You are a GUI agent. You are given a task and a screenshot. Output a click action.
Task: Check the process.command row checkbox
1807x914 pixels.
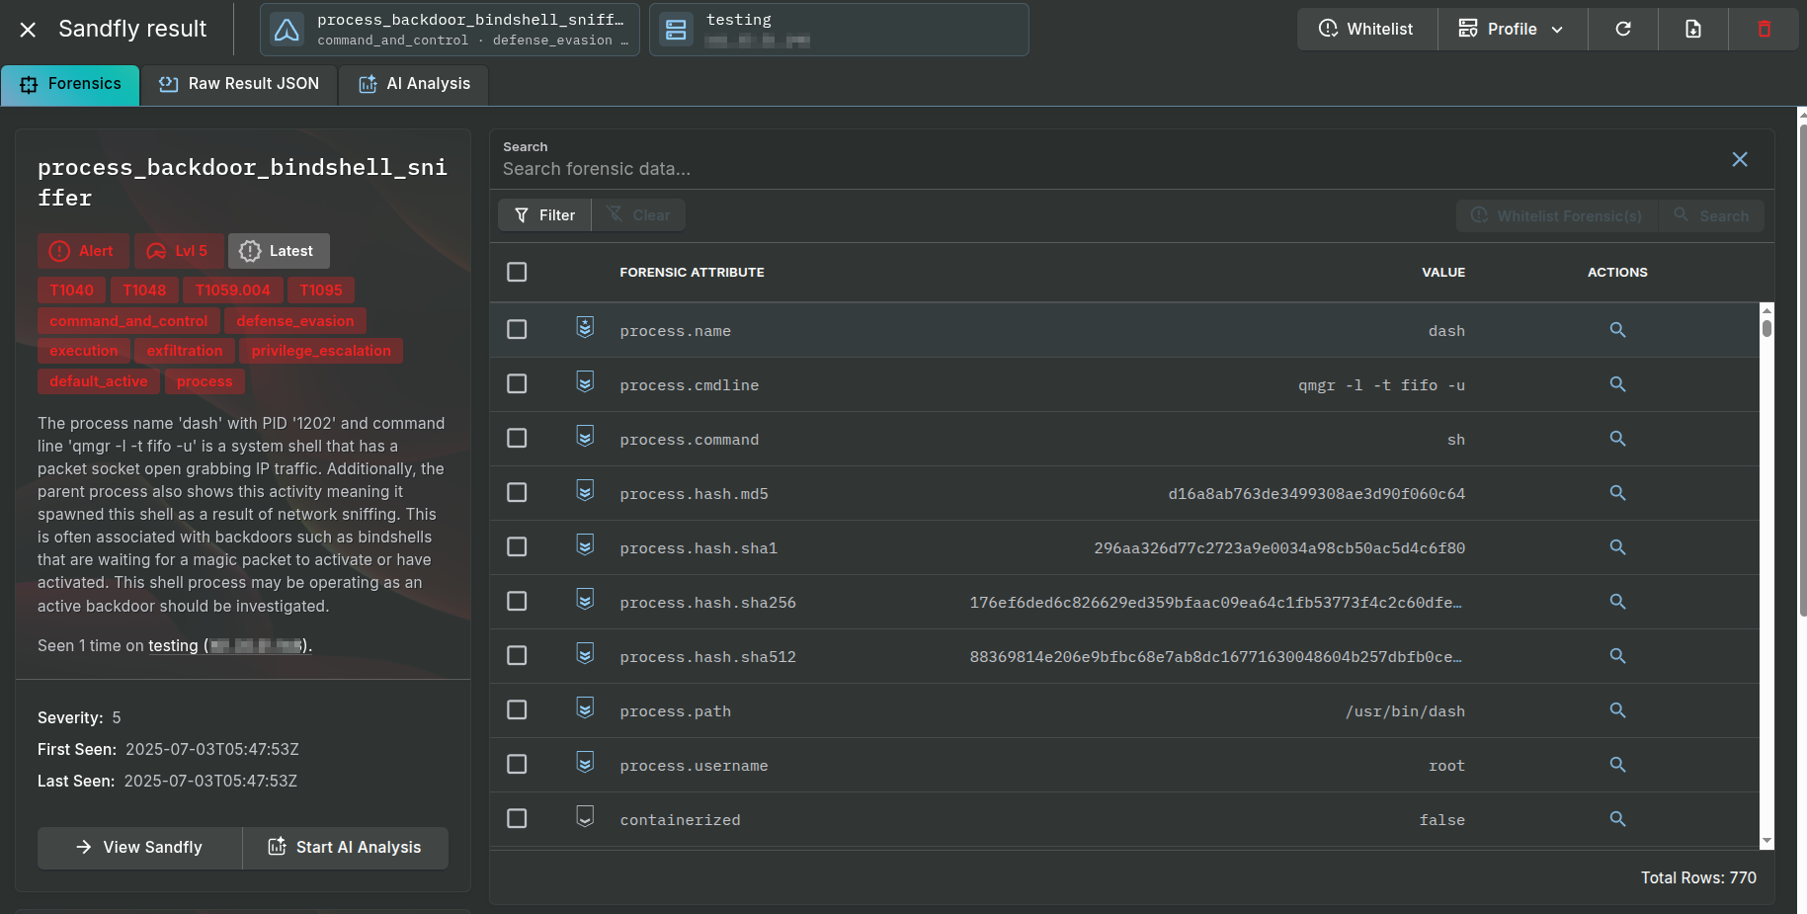517,438
